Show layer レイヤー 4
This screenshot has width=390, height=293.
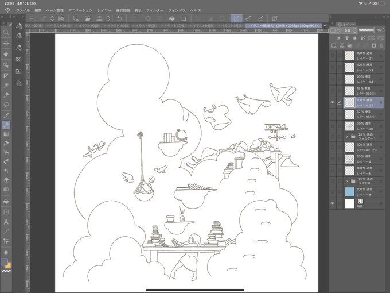[333, 159]
